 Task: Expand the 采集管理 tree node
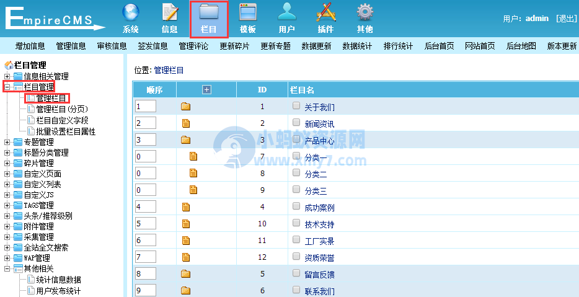[7, 237]
